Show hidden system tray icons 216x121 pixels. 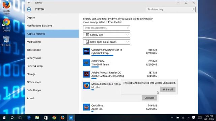point(172,118)
